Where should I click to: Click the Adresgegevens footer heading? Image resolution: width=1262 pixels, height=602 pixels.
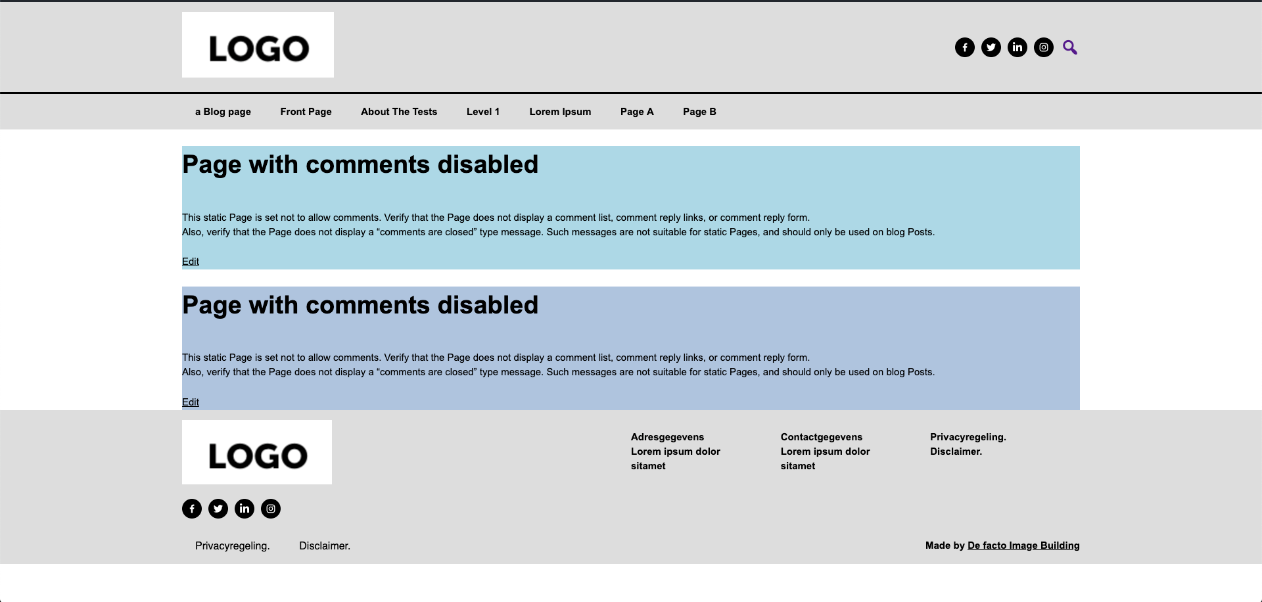point(667,437)
